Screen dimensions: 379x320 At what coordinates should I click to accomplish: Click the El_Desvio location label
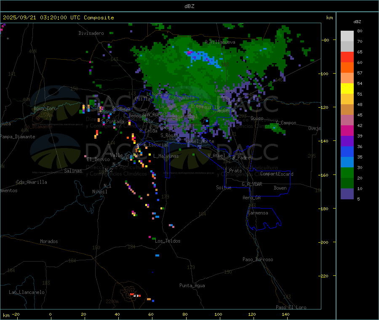tap(98, 159)
